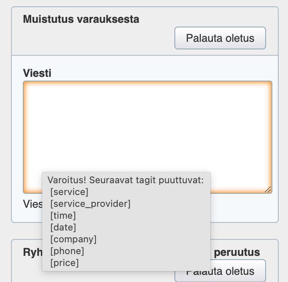Click the [price] tag in the warning list

65,263
